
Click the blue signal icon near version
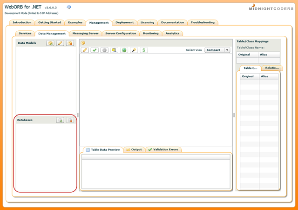[69, 7]
